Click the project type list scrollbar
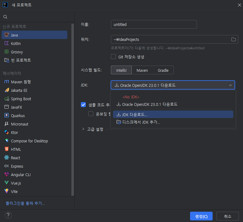Image resolution: width=243 pixels, height=222 pixels. [73, 110]
